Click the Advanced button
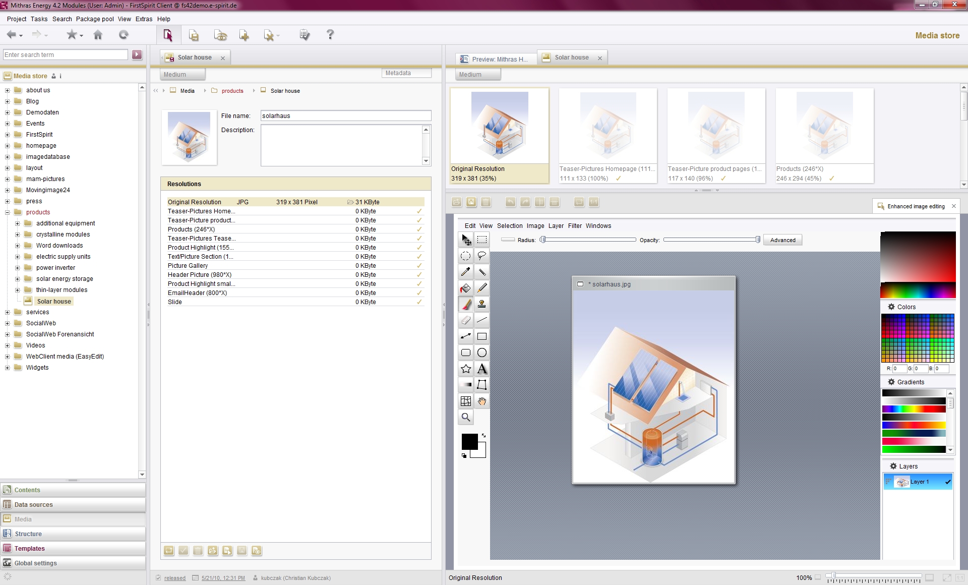Image resolution: width=968 pixels, height=585 pixels. [782, 240]
